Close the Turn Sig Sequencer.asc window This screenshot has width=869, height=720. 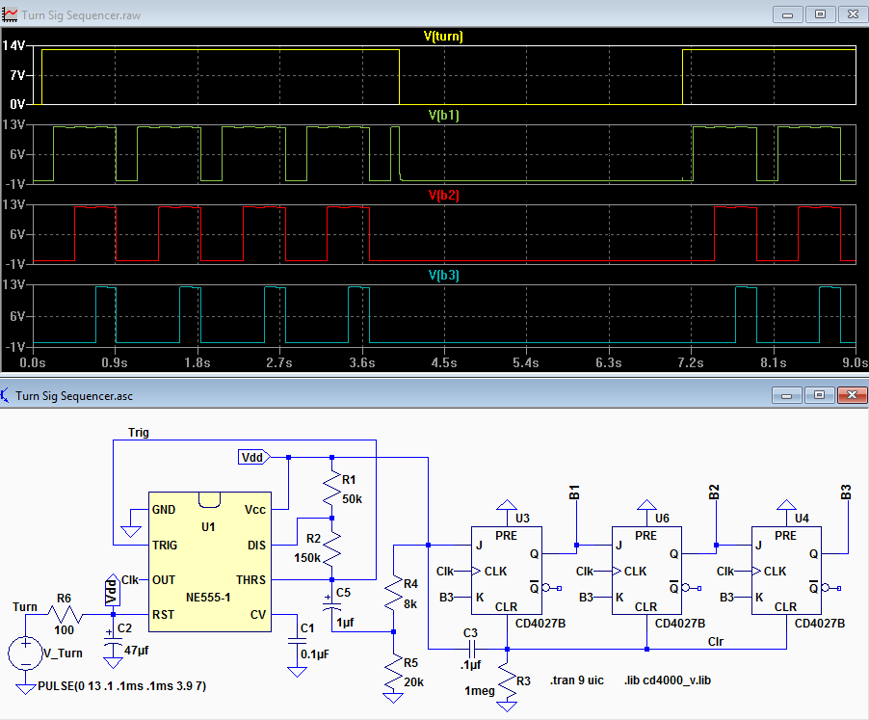click(853, 395)
